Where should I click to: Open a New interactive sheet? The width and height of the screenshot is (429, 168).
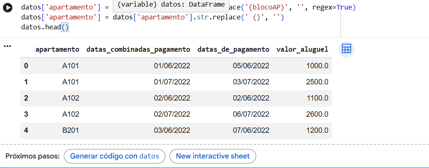click(x=213, y=156)
